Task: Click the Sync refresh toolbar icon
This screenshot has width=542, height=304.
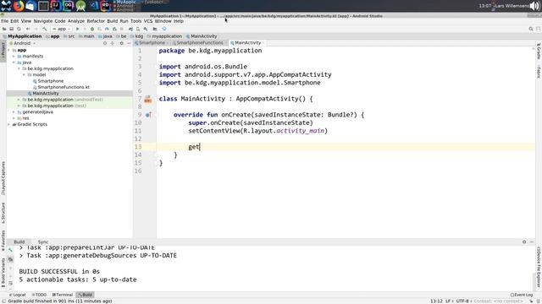Action: click(19, 29)
